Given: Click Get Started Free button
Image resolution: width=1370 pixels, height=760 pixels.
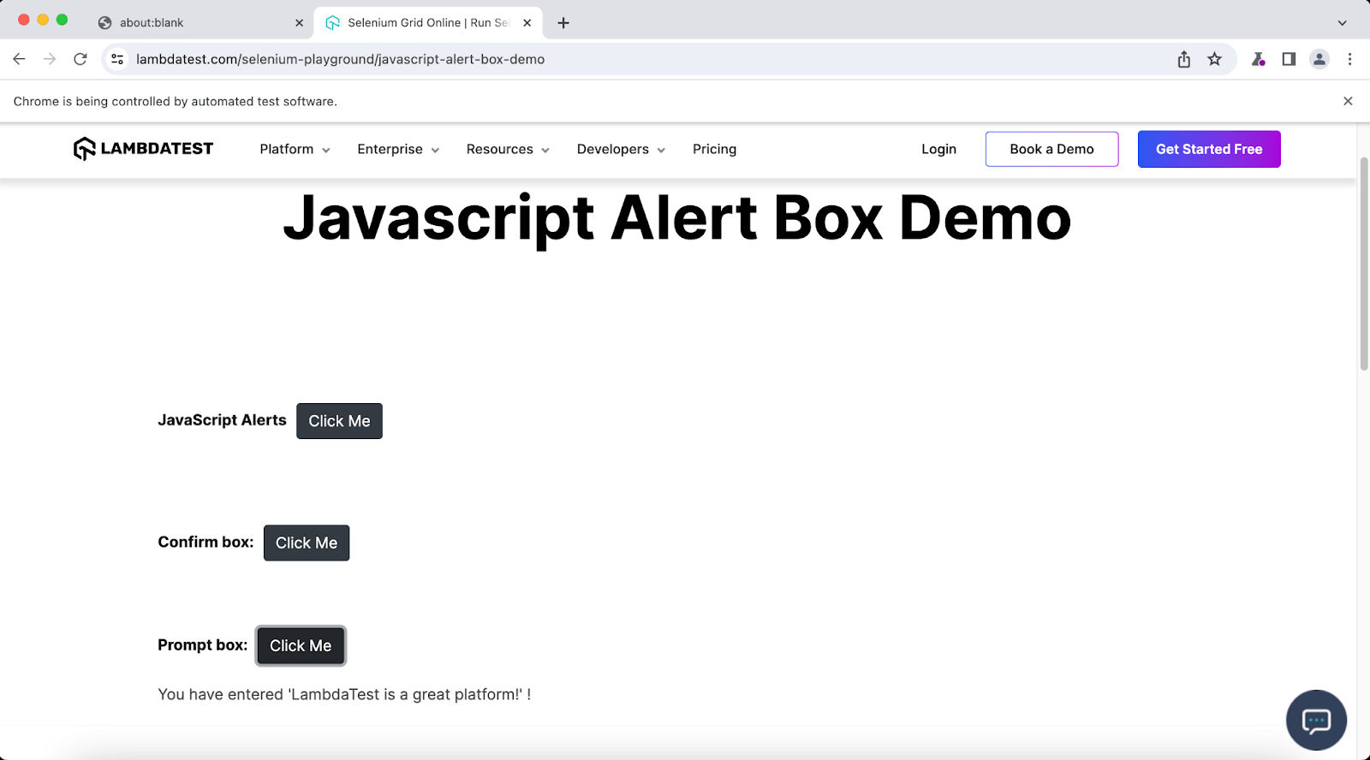Looking at the screenshot, I should [x=1209, y=149].
